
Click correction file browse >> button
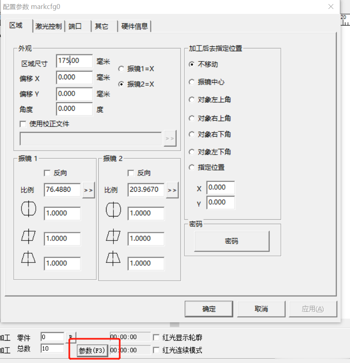click(170, 138)
